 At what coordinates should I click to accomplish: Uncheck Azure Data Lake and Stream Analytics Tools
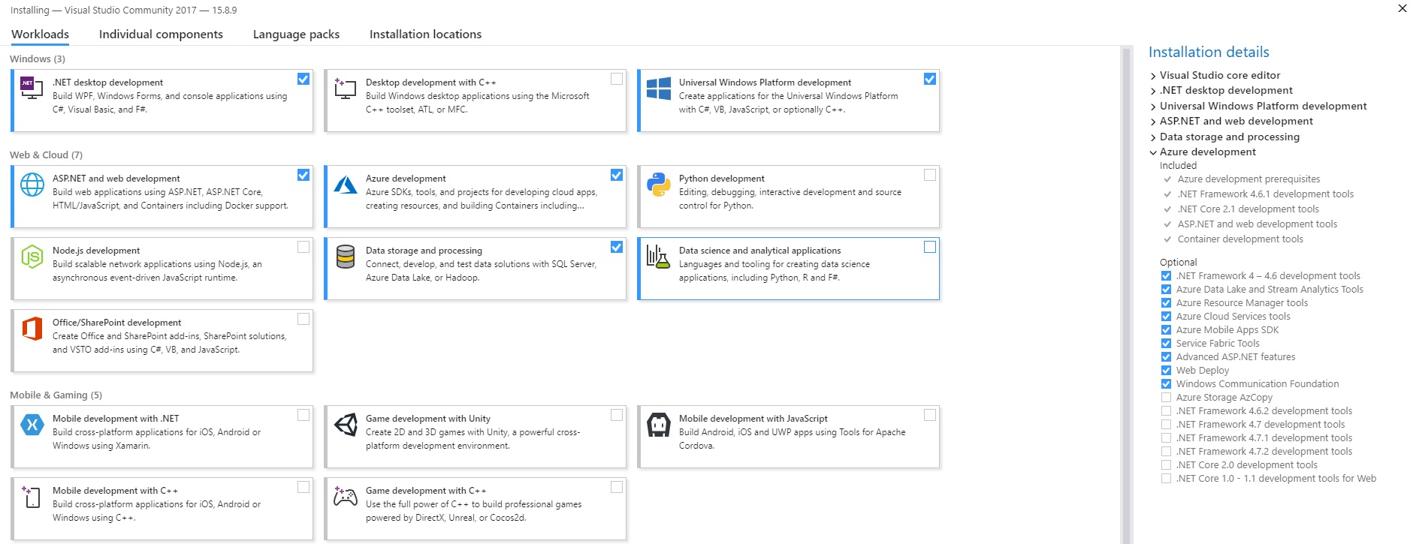tap(1166, 290)
